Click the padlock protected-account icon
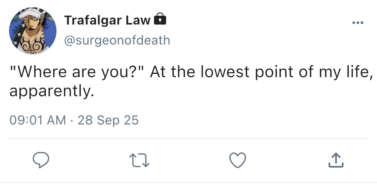Image resolution: width=377 pixels, height=188 pixels. point(160,19)
